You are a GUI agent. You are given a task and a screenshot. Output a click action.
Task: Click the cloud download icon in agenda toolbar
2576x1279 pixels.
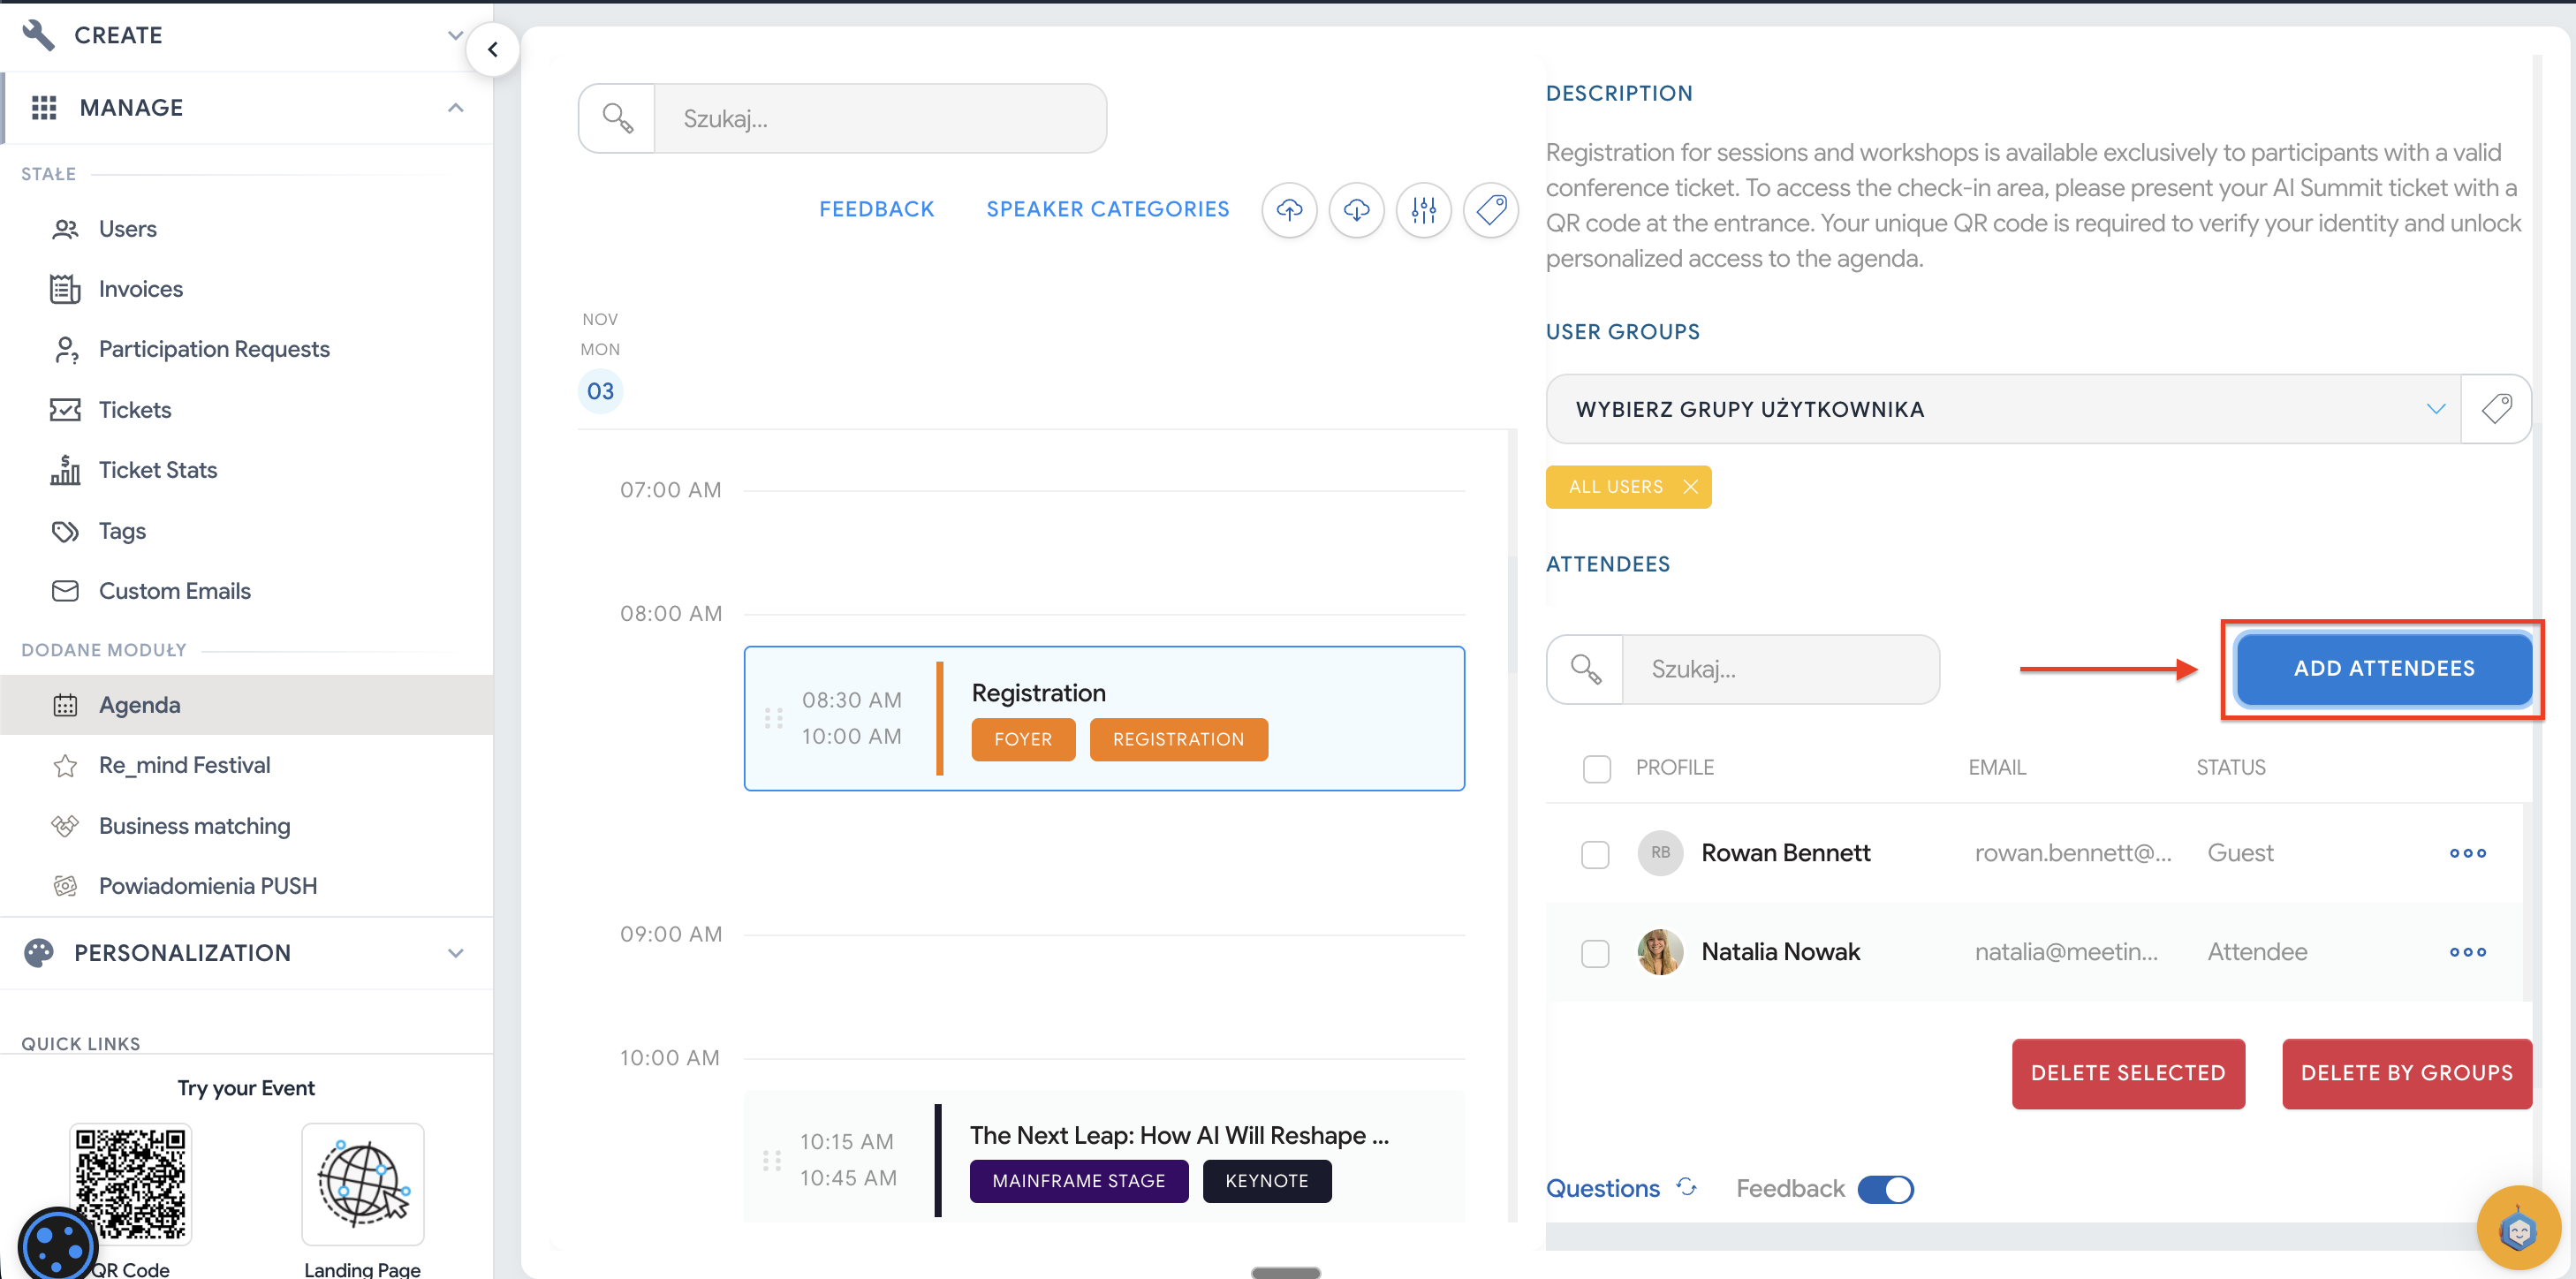pyautogui.click(x=1356, y=210)
